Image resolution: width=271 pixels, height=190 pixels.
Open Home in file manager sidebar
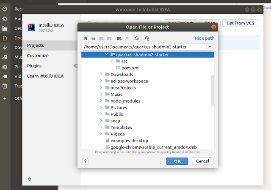point(5,19)
